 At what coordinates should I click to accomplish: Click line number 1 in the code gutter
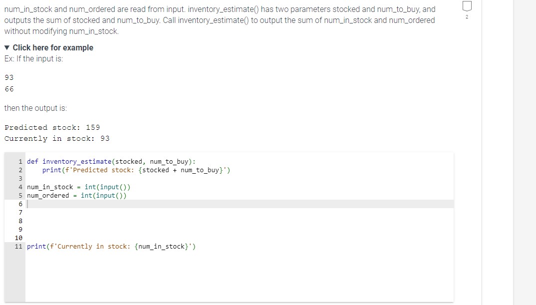[20, 161]
